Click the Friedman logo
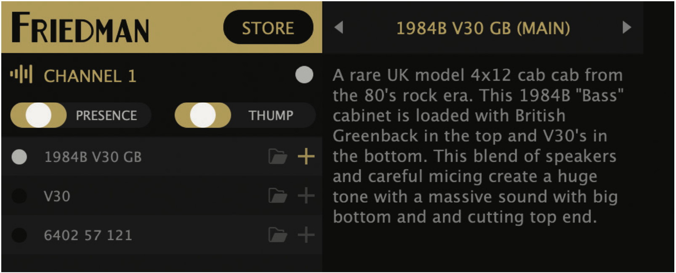The height and width of the screenshot is (273, 676). (x=80, y=28)
